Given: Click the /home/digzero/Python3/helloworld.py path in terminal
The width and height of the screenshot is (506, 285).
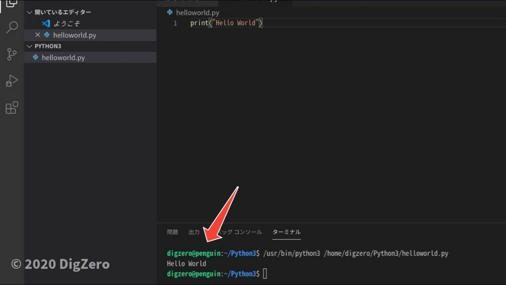Looking at the screenshot, I should click(x=386, y=253).
